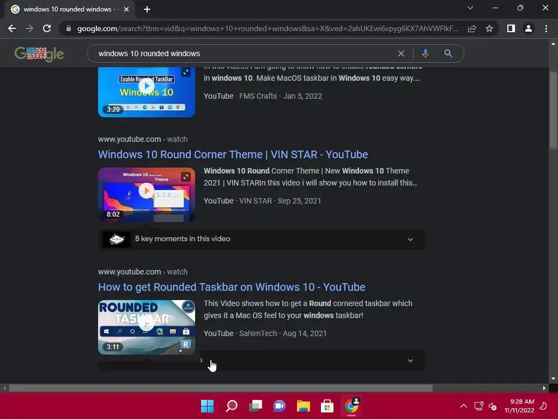Image resolution: width=558 pixels, height=419 pixels.
Task: Click the address bar URL
Action: coord(268,28)
